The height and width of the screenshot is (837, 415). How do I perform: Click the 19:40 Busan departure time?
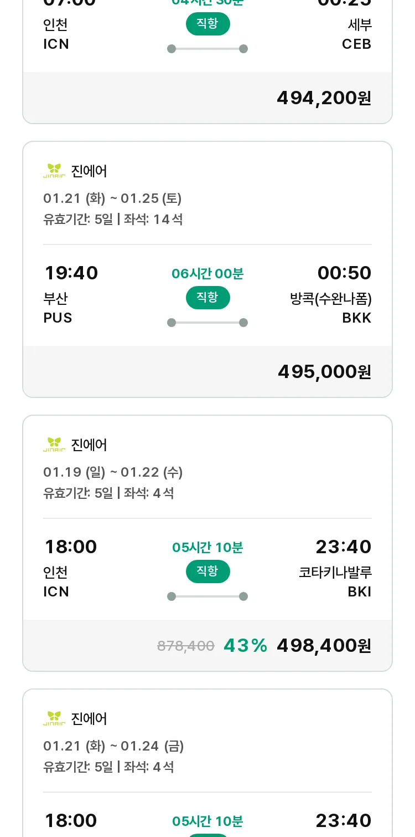[71, 273]
